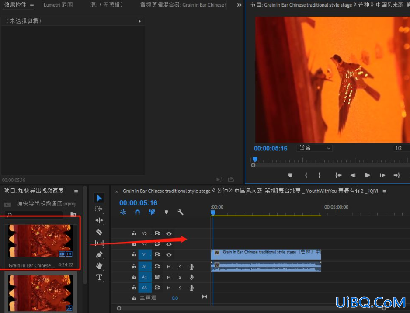Expand the 未选择剪辑 clip arrow
Screen dimensions: 410x313
coord(139,21)
